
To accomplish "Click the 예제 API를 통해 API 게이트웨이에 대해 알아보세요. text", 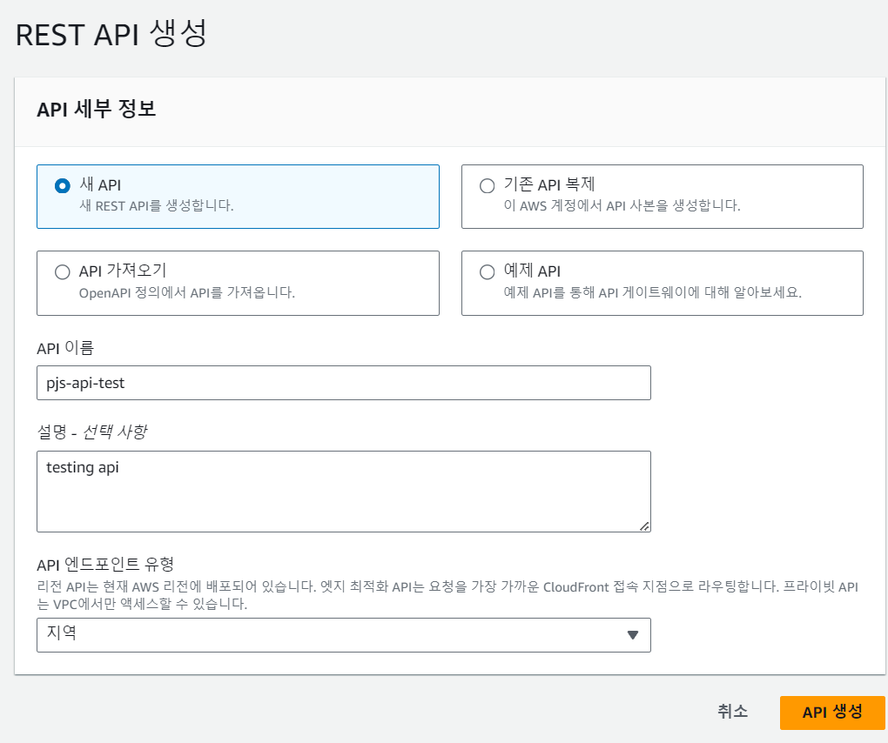I will pos(652,292).
